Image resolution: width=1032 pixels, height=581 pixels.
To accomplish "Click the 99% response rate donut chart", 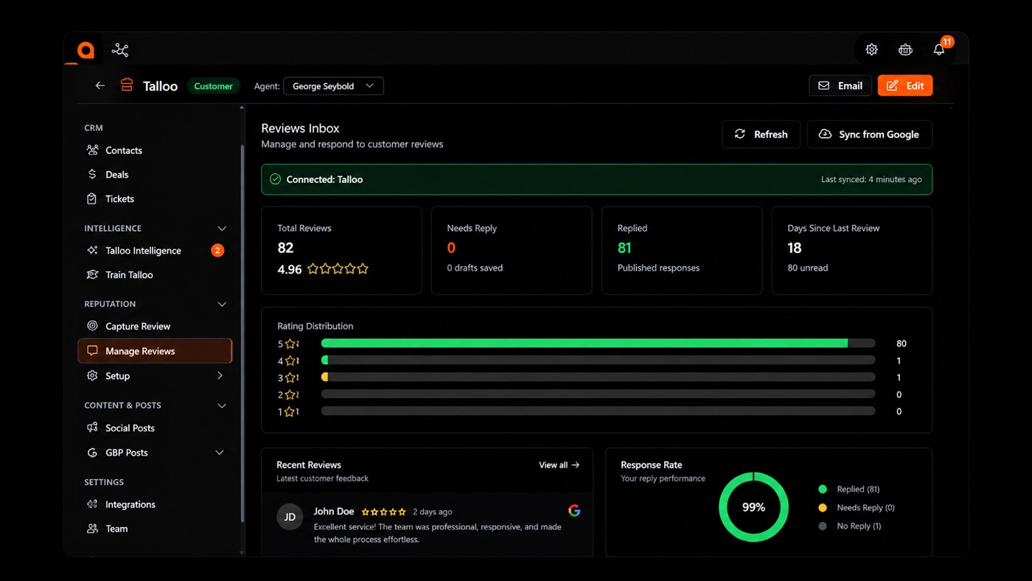I will [x=753, y=507].
